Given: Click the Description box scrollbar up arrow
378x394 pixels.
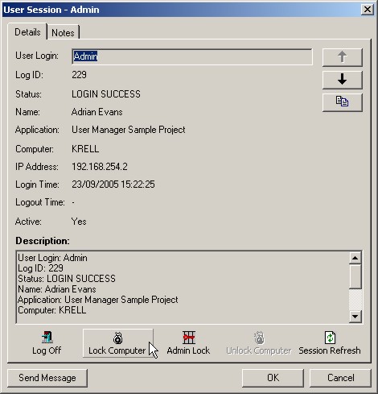Looking at the screenshot, I should (355, 258).
